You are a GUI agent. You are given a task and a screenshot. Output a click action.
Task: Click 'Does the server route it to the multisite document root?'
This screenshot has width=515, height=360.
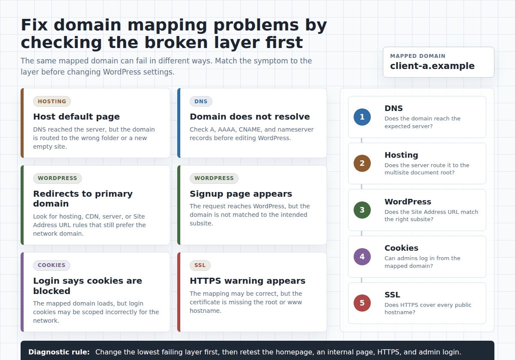coord(427,169)
